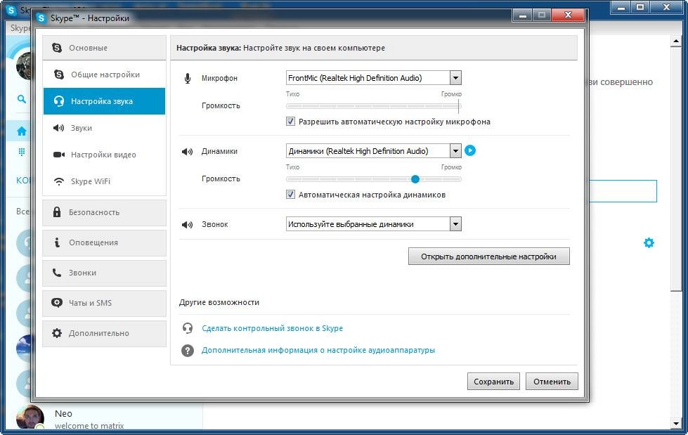Click scrollbar up arrow in main Skype window

pyautogui.click(x=676, y=41)
